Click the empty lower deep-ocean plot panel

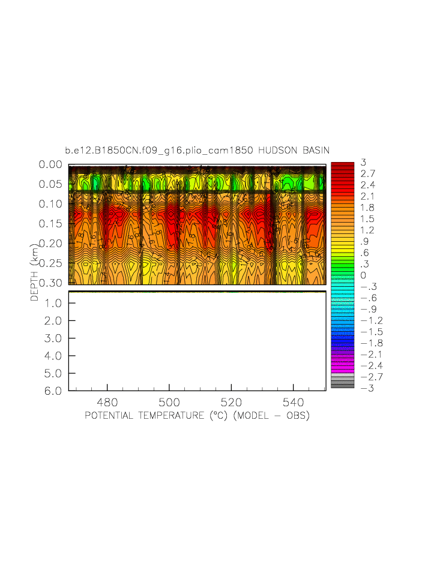point(197,341)
